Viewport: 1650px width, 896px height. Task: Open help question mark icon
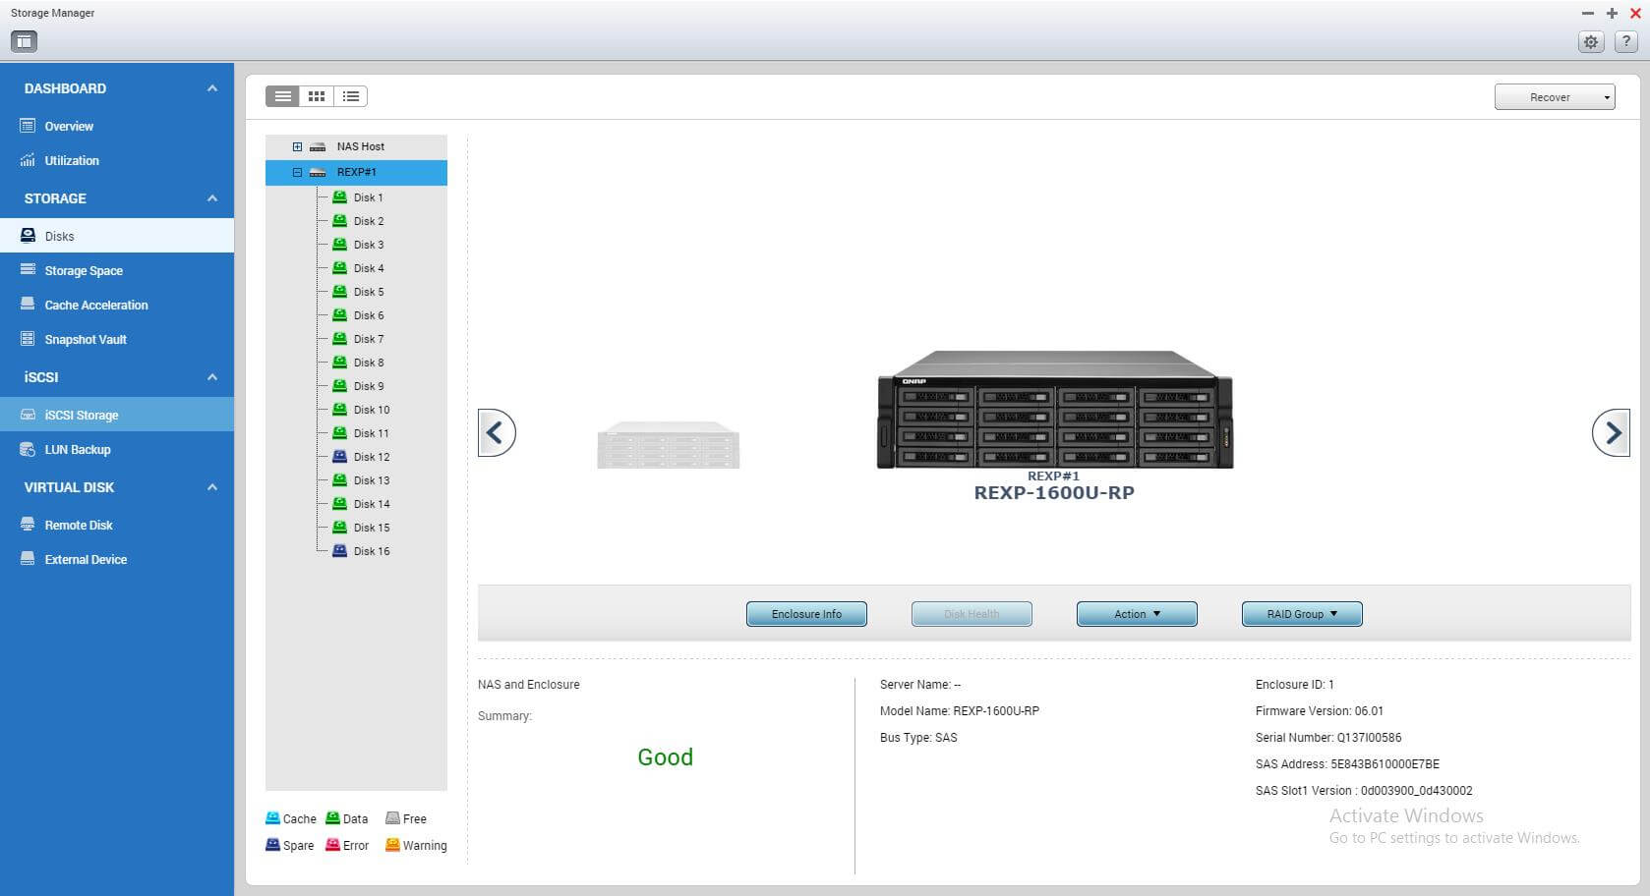[x=1625, y=42]
